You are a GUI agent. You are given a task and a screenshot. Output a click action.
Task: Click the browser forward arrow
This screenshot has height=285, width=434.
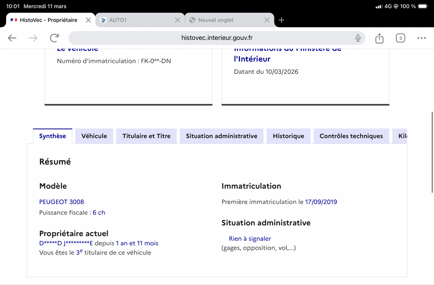(33, 38)
